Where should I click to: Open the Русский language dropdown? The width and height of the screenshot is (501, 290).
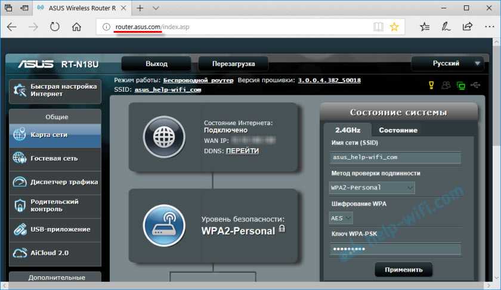click(448, 64)
